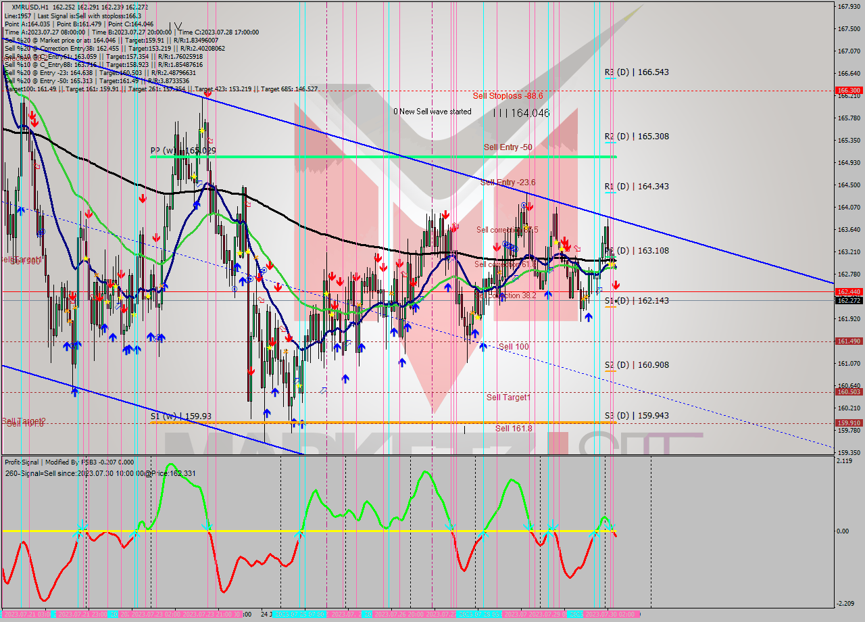The width and height of the screenshot is (865, 622).
Task: Click the R1 (D) | 164.343 pivot label
Action: point(637,186)
